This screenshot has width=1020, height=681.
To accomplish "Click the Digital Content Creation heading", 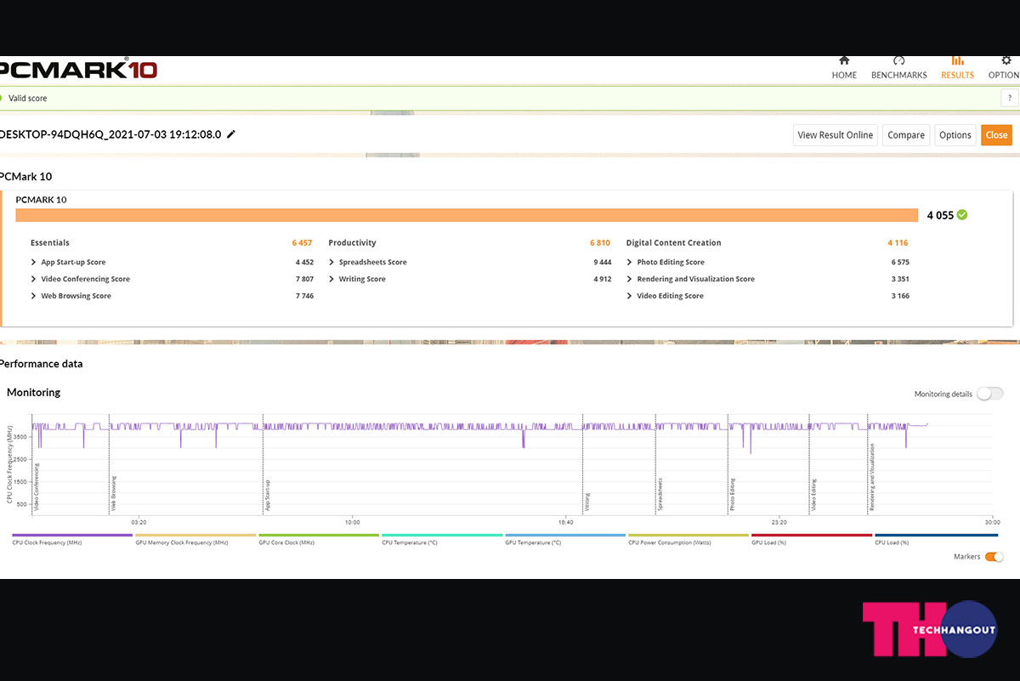I will pos(674,243).
